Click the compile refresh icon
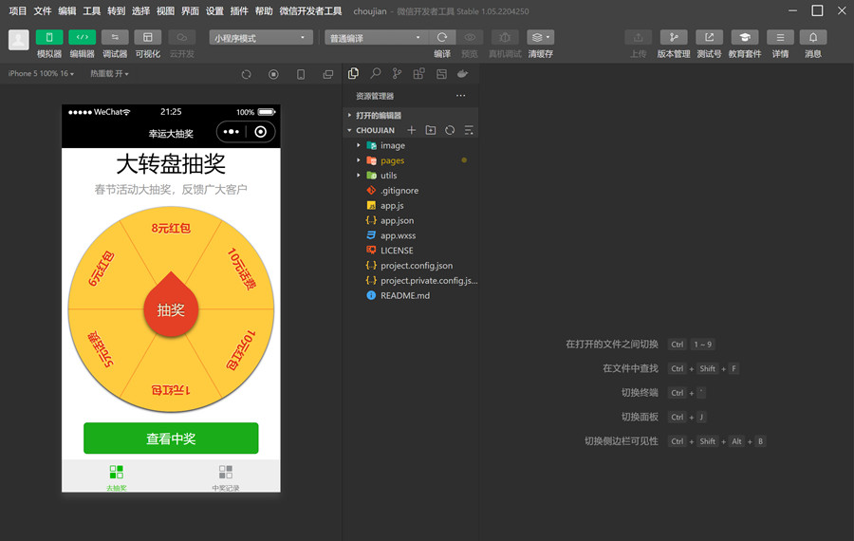 click(x=442, y=37)
